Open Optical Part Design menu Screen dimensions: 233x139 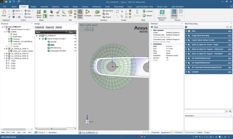point(162,15)
